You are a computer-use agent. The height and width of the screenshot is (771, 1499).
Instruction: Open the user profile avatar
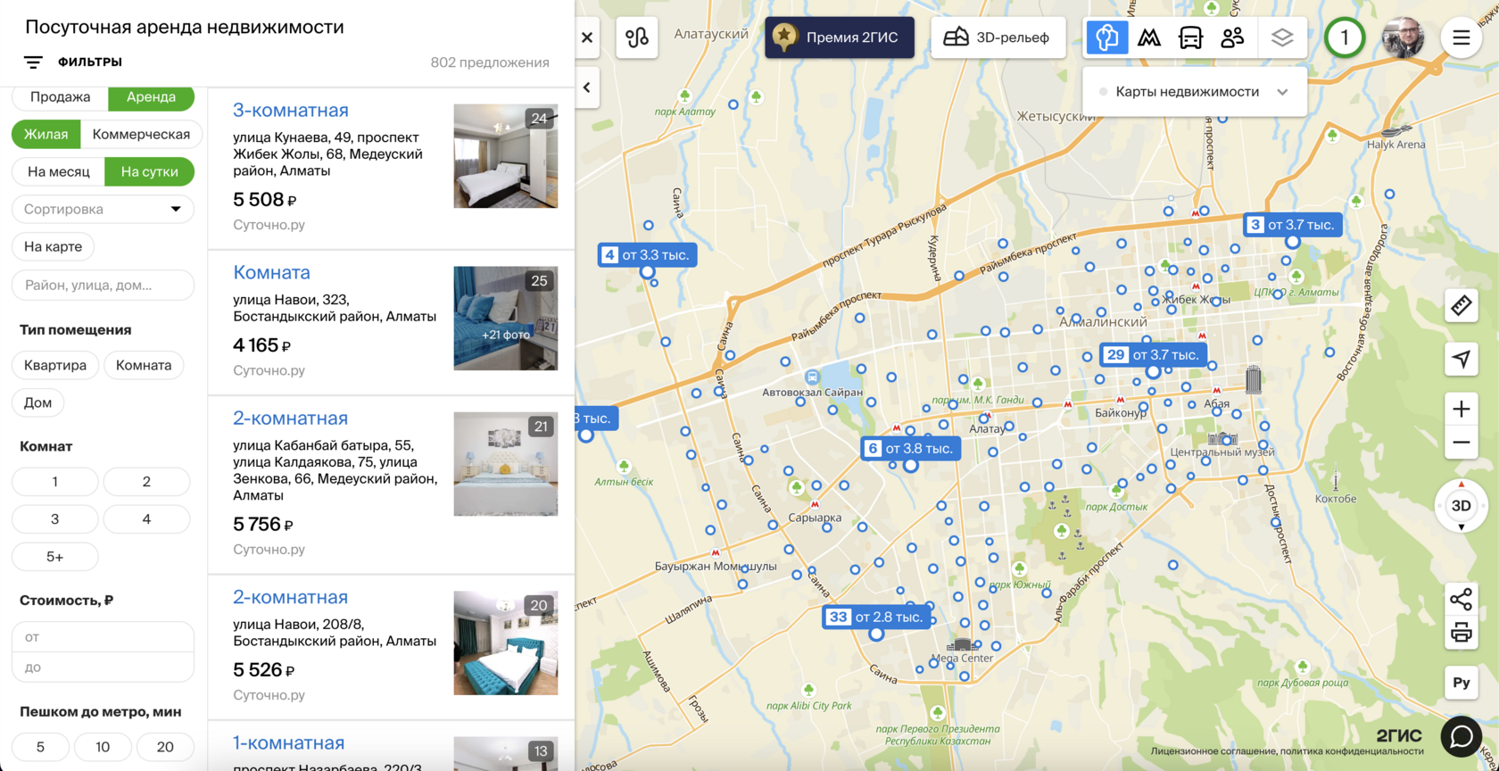tap(1403, 37)
